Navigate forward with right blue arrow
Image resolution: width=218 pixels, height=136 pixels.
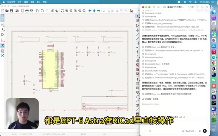tap(98, 11)
